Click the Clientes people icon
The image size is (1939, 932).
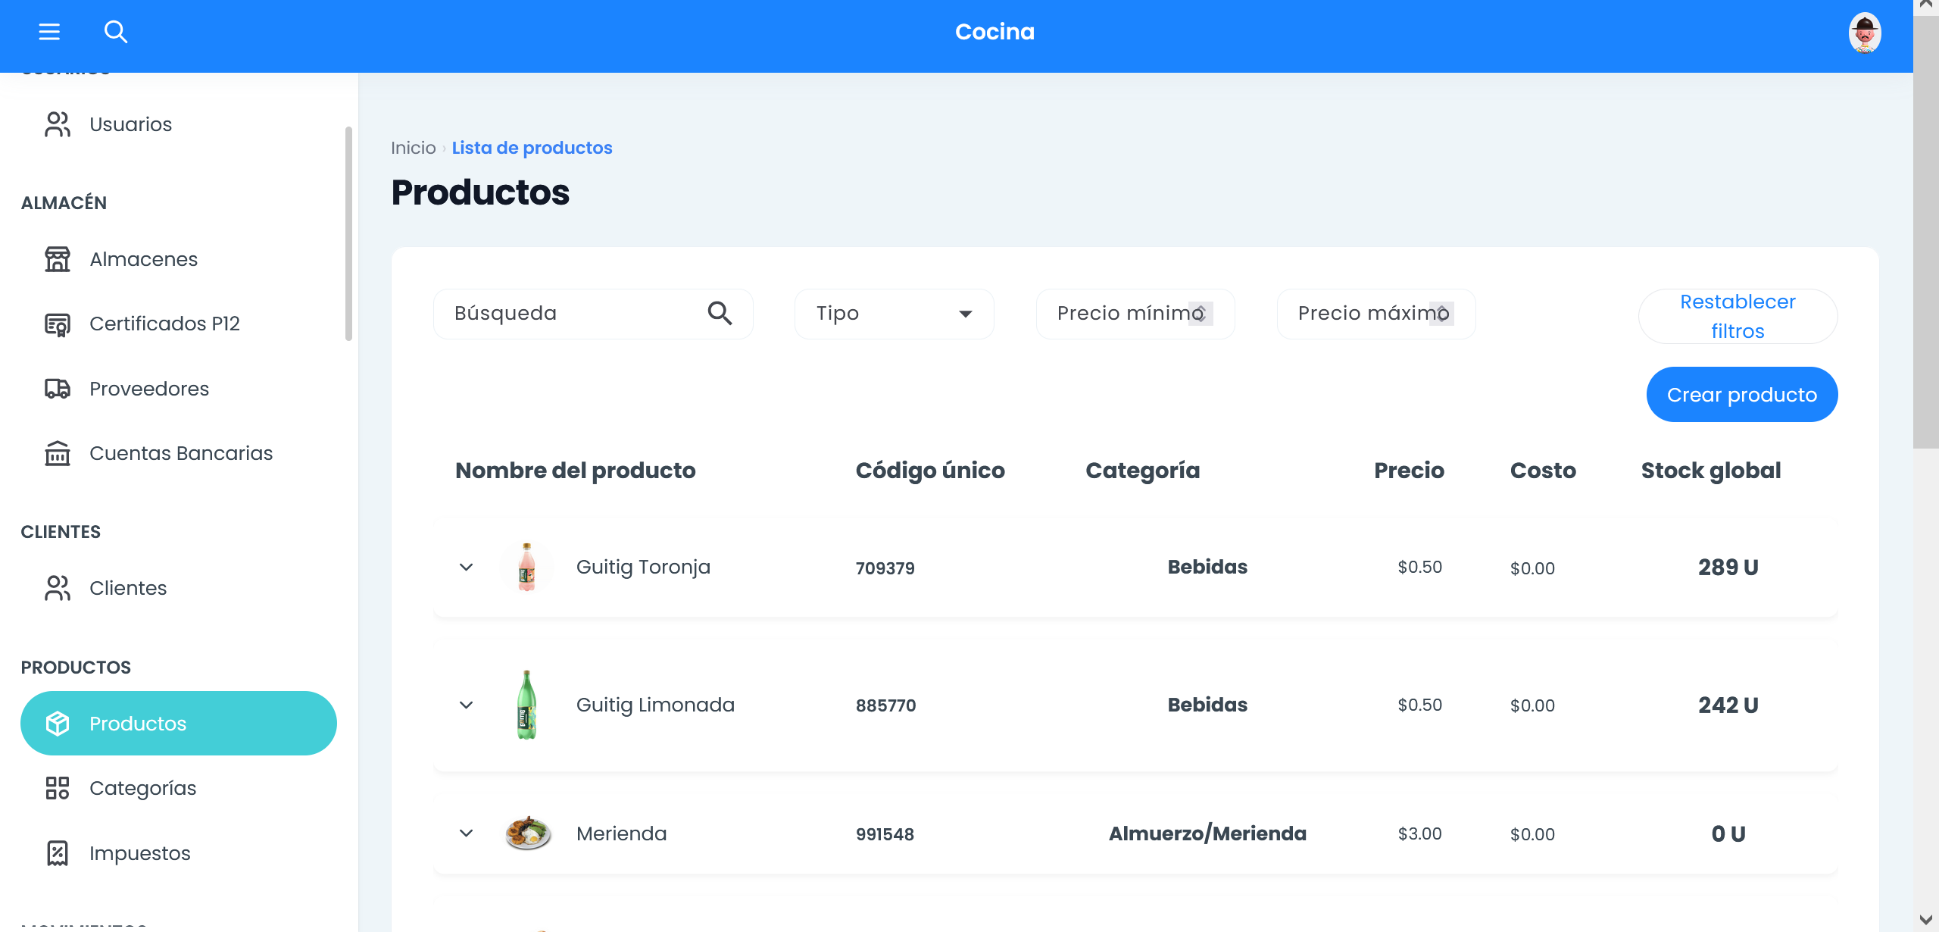click(x=58, y=588)
